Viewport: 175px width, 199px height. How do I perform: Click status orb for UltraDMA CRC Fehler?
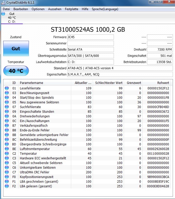click(7, 172)
